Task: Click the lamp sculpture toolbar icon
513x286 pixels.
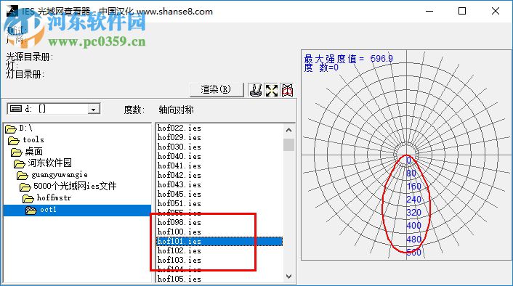Action: pos(256,90)
